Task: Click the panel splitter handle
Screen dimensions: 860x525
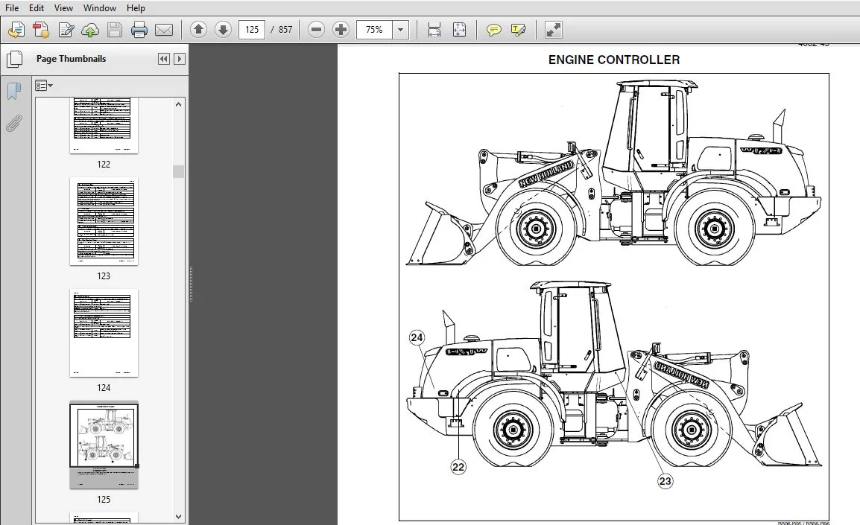Action: [x=191, y=284]
